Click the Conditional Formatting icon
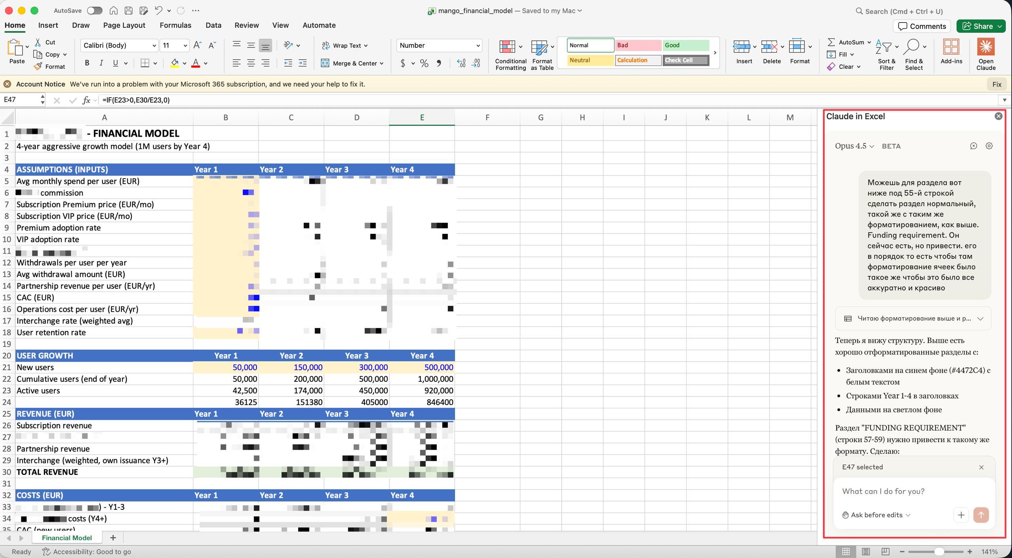The height and width of the screenshot is (558, 1012). [x=507, y=47]
